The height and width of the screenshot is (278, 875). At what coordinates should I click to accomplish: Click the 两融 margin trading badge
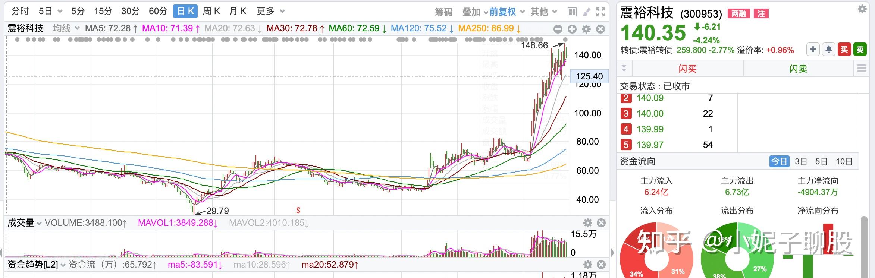[x=738, y=14]
